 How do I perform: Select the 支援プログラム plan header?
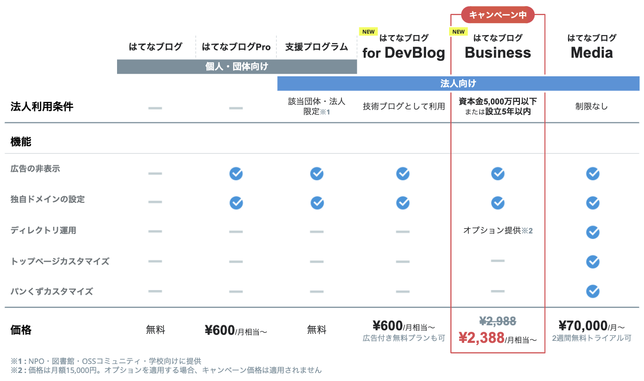pyautogui.click(x=316, y=47)
